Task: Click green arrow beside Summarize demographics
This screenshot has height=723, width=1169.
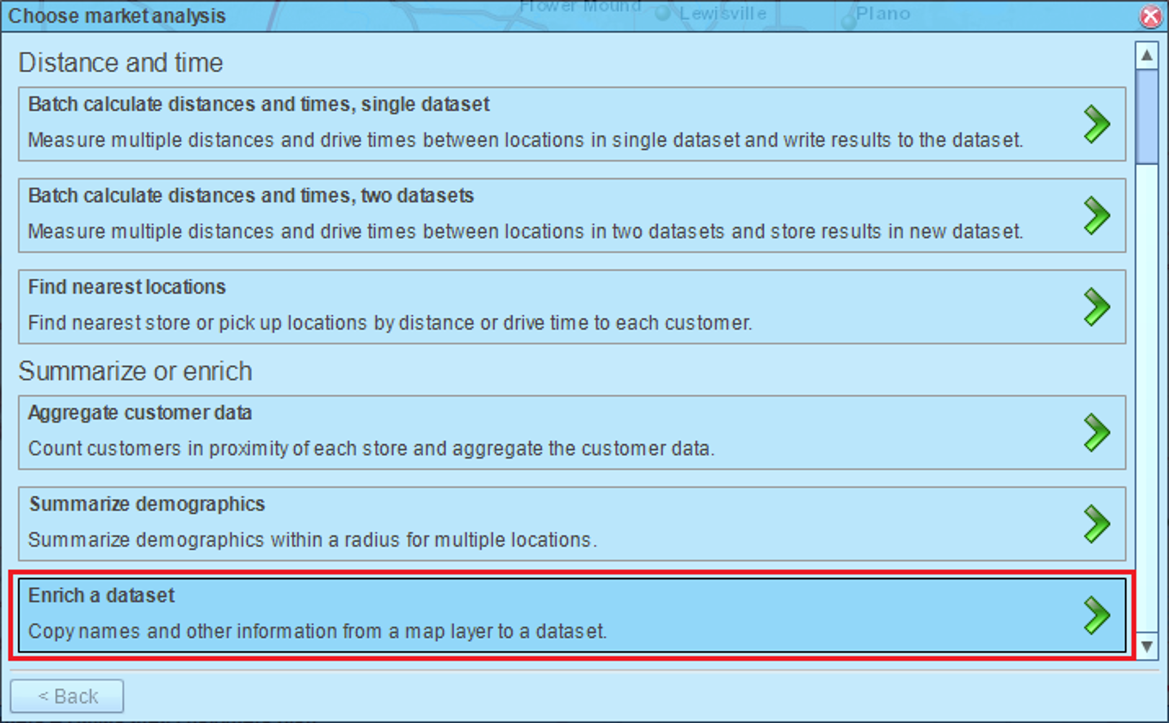Action: 1096,524
